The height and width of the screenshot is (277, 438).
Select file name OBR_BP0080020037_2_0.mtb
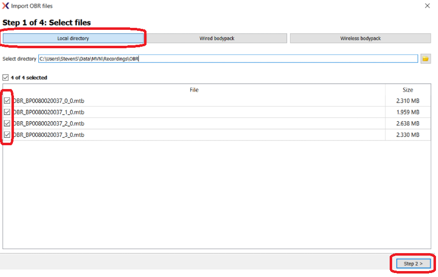click(49, 123)
